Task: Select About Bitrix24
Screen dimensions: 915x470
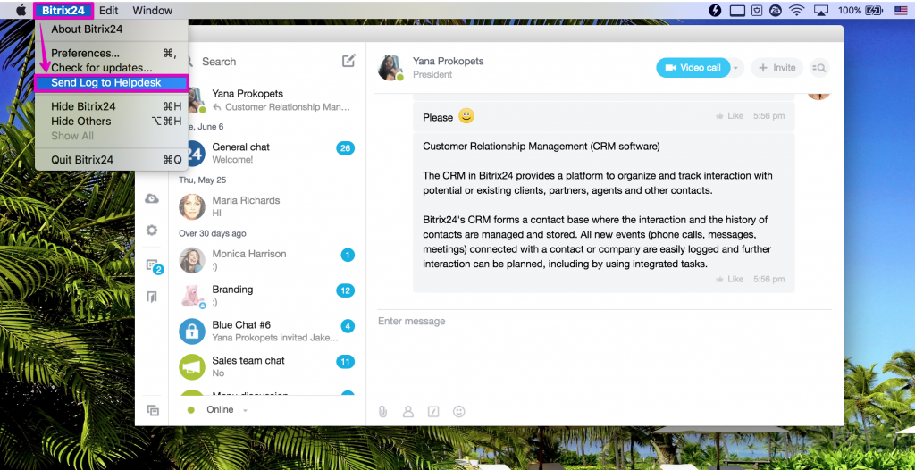Action: tap(112, 29)
